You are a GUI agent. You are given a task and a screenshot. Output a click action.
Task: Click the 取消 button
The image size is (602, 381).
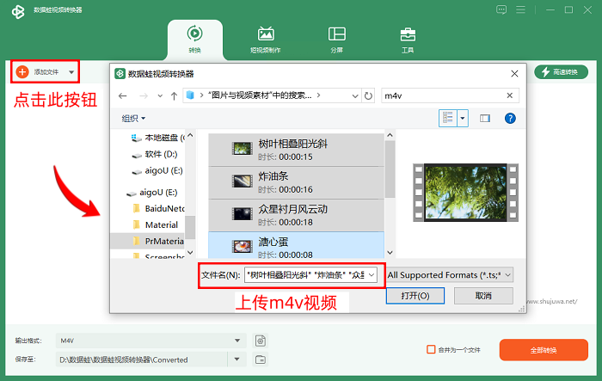483,296
